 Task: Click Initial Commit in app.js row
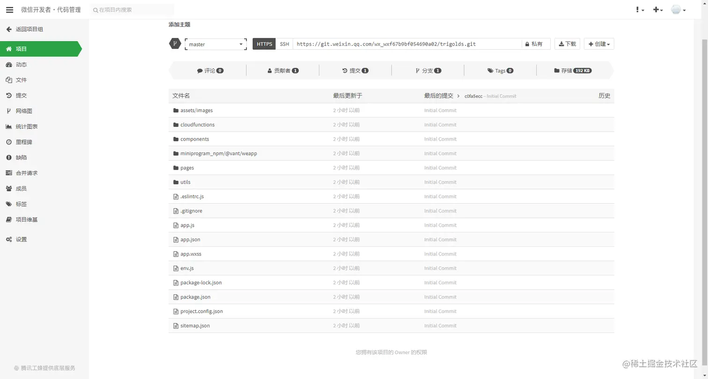click(x=440, y=225)
